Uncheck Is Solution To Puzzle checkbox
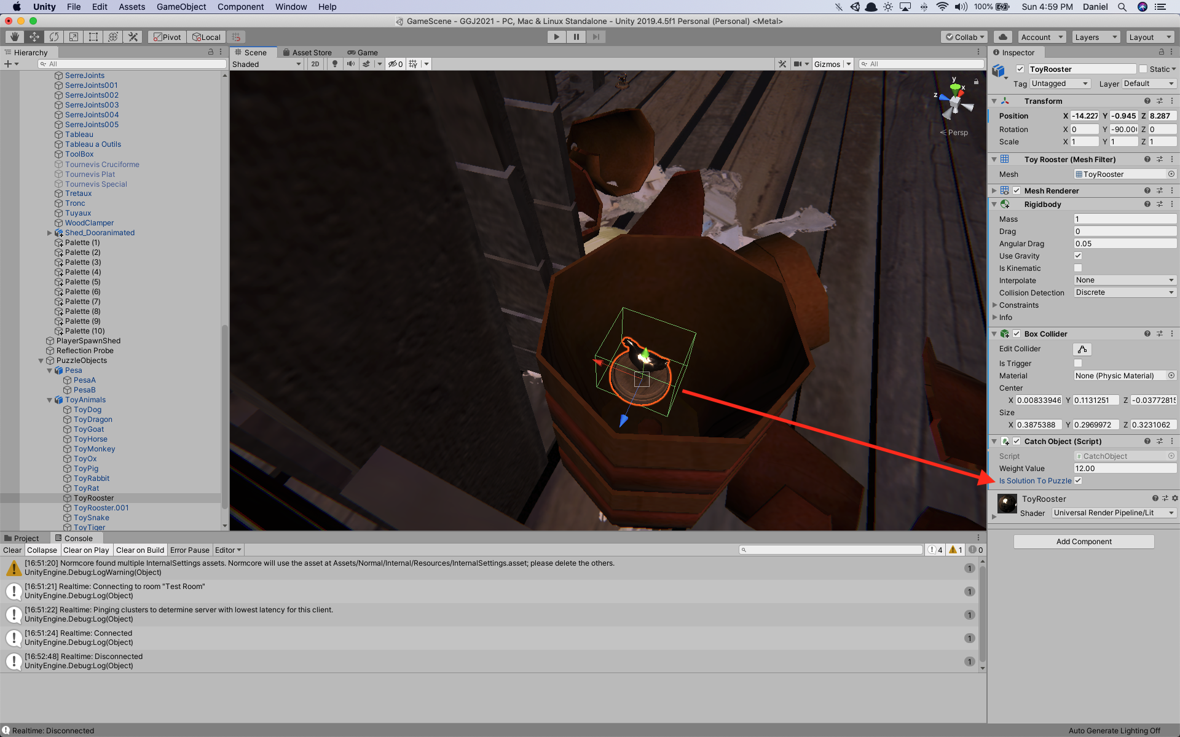Image resolution: width=1180 pixels, height=737 pixels. tap(1078, 481)
